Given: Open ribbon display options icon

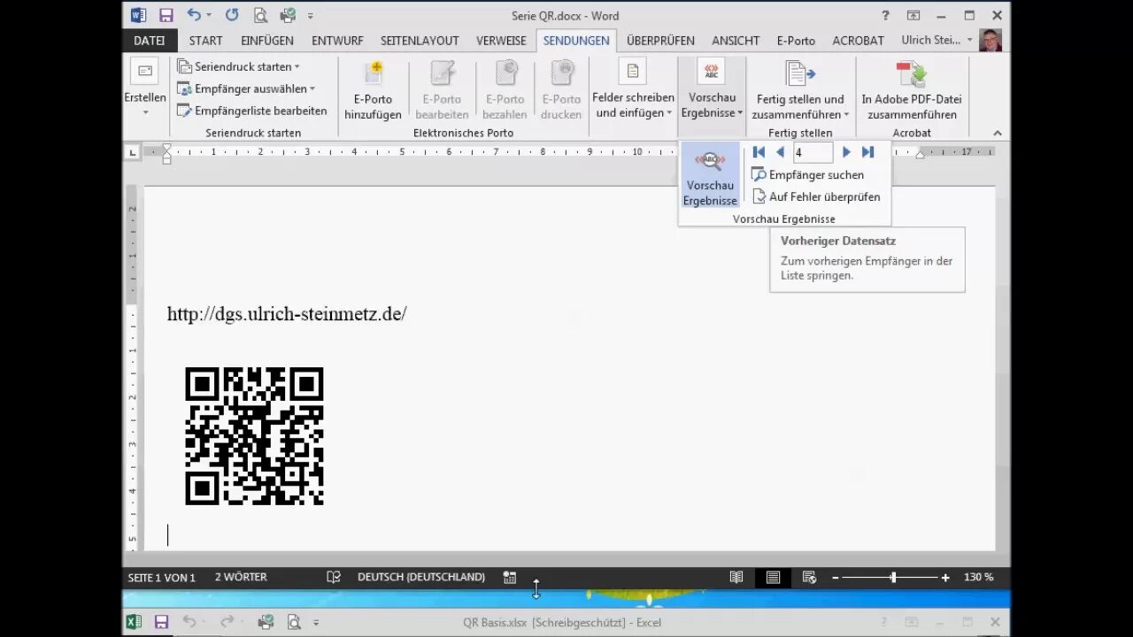Looking at the screenshot, I should point(913,16).
